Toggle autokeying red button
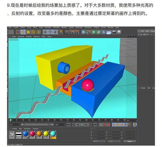This screenshot has height=147, width=162. click(x=104, y=125)
